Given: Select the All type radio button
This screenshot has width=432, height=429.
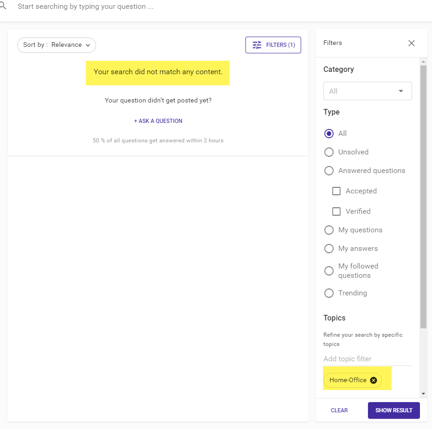Looking at the screenshot, I should [x=329, y=134].
